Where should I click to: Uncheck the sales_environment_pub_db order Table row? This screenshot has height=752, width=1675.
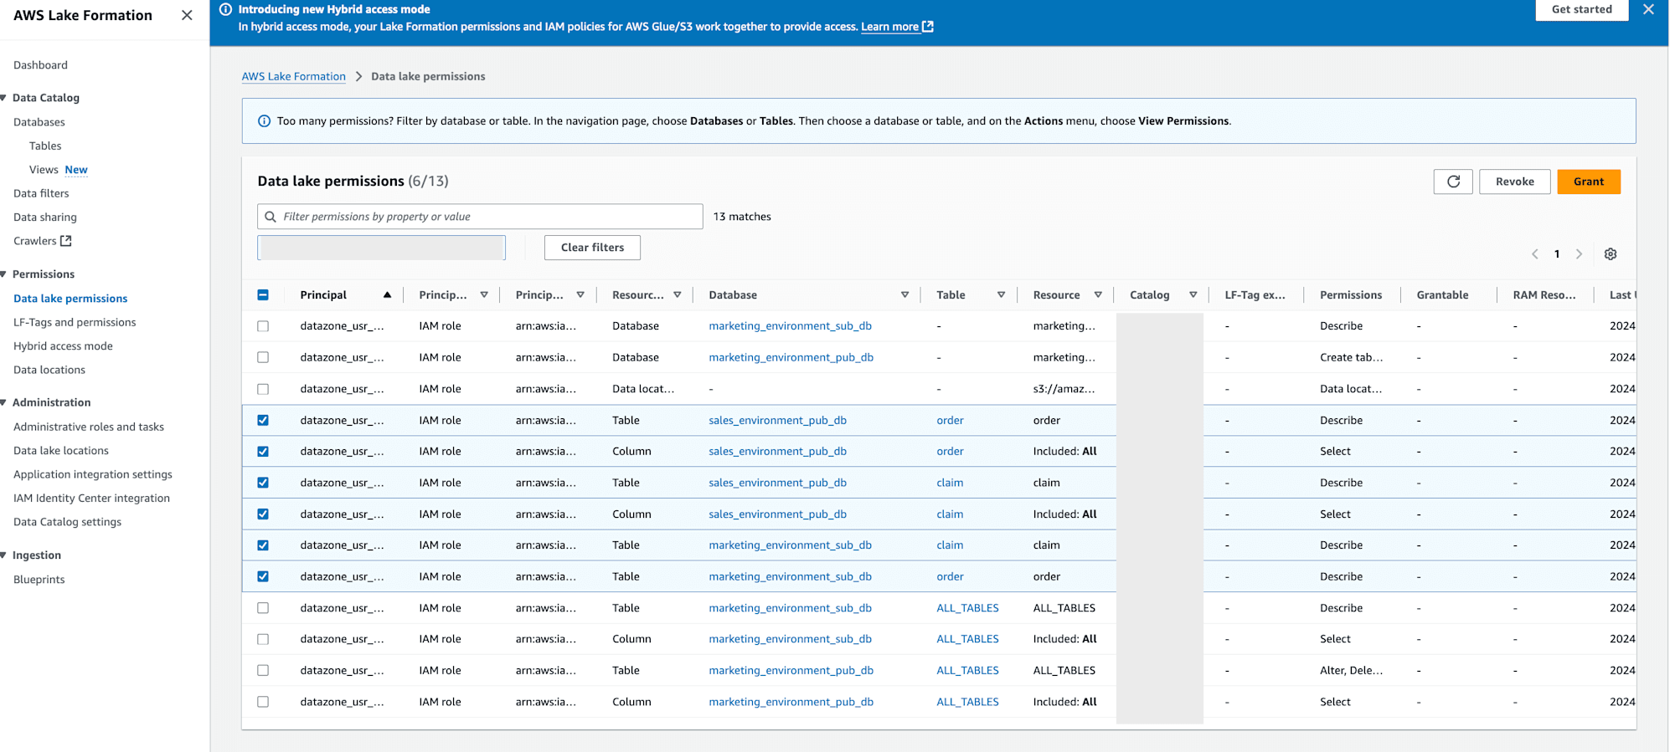tap(263, 420)
